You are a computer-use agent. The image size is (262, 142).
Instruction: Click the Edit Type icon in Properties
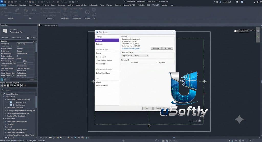(28, 38)
